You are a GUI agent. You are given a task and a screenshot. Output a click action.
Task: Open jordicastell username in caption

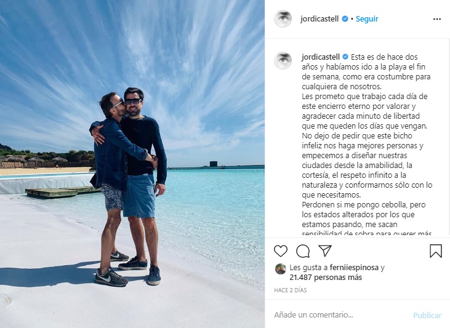click(x=321, y=57)
